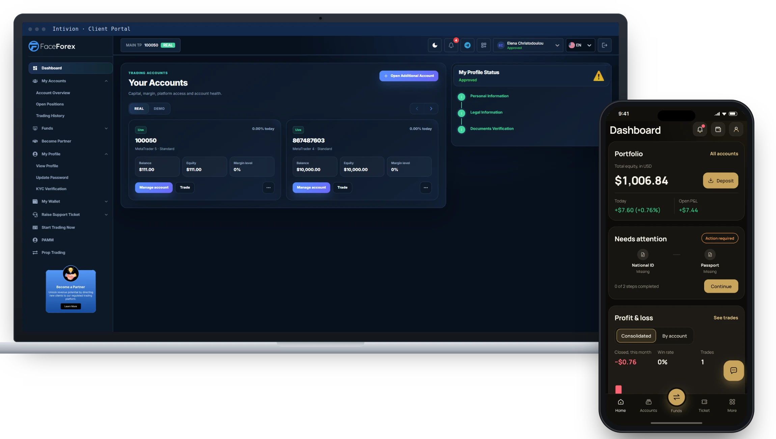Screen dimensions: 776x439
Task: Click next arrow in accounts carousel
Action: pos(431,109)
